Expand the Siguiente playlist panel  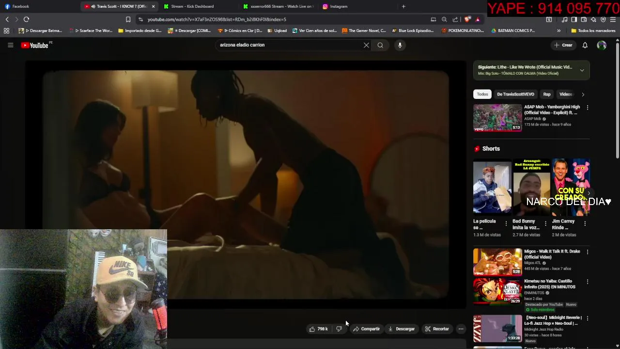582,70
